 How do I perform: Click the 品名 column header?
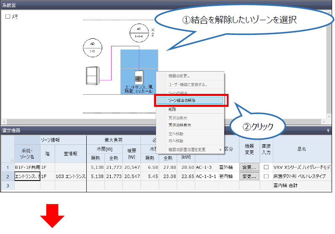point(301,149)
